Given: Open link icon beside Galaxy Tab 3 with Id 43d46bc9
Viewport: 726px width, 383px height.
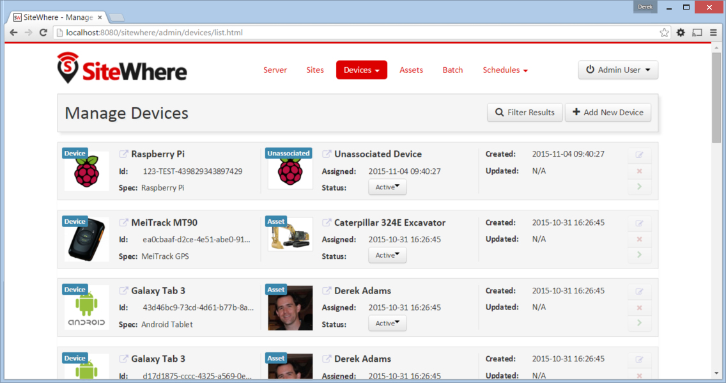Looking at the screenshot, I should [x=123, y=291].
